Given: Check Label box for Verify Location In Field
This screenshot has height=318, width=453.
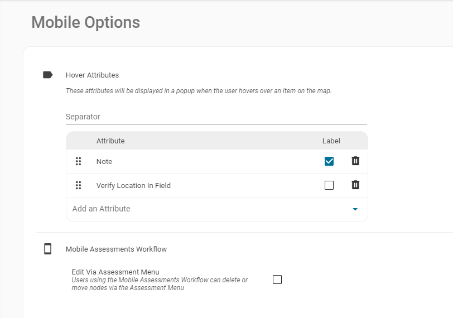Looking at the screenshot, I should [329, 185].
